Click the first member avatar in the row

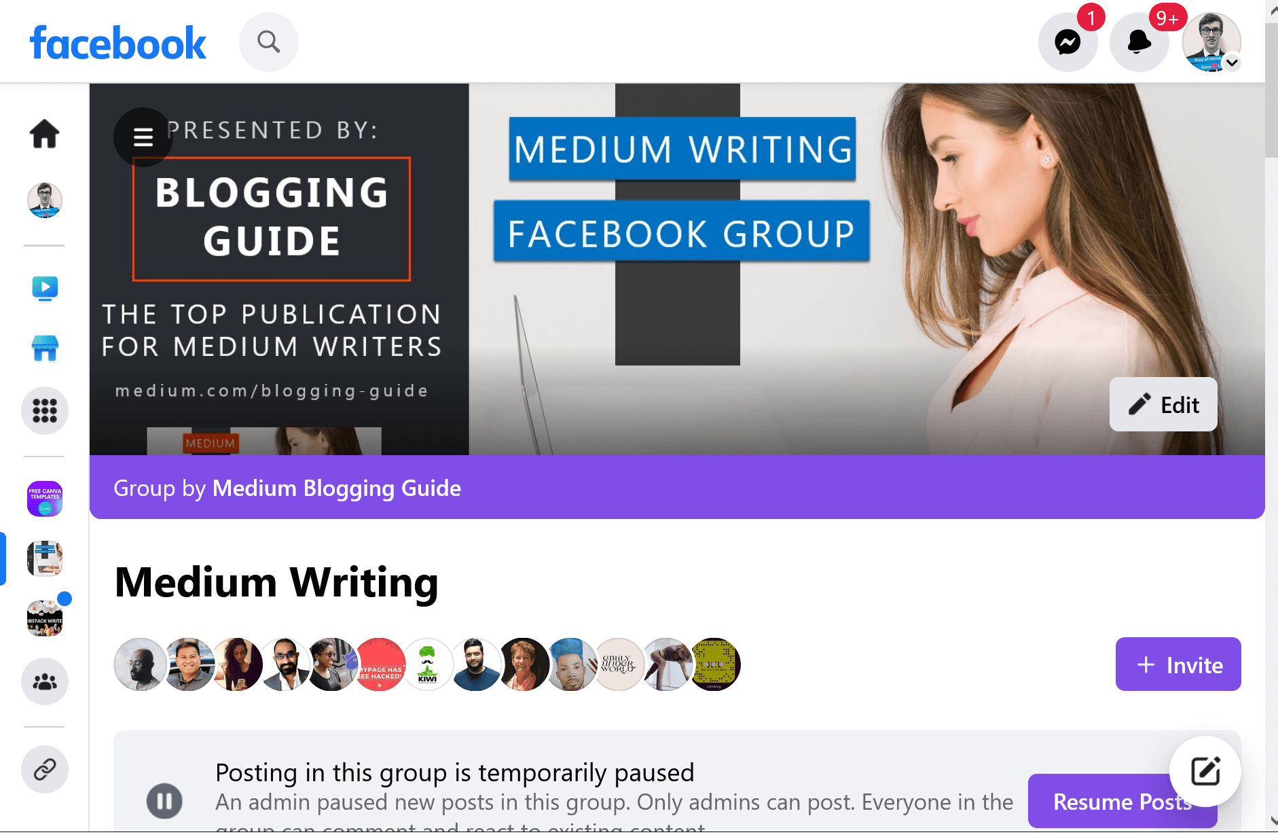tap(140, 664)
